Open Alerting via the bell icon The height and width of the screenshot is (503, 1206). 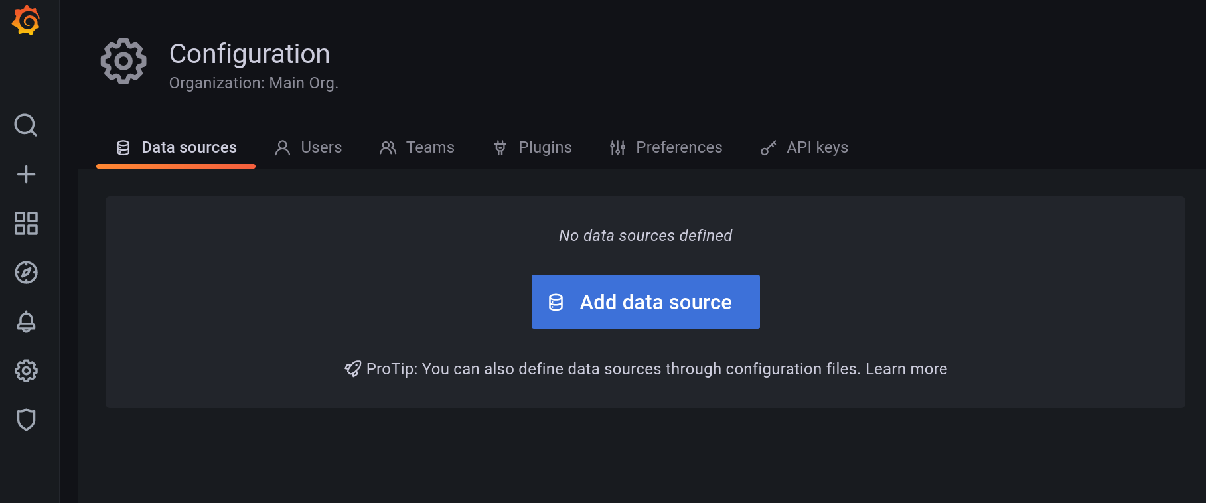tap(26, 322)
